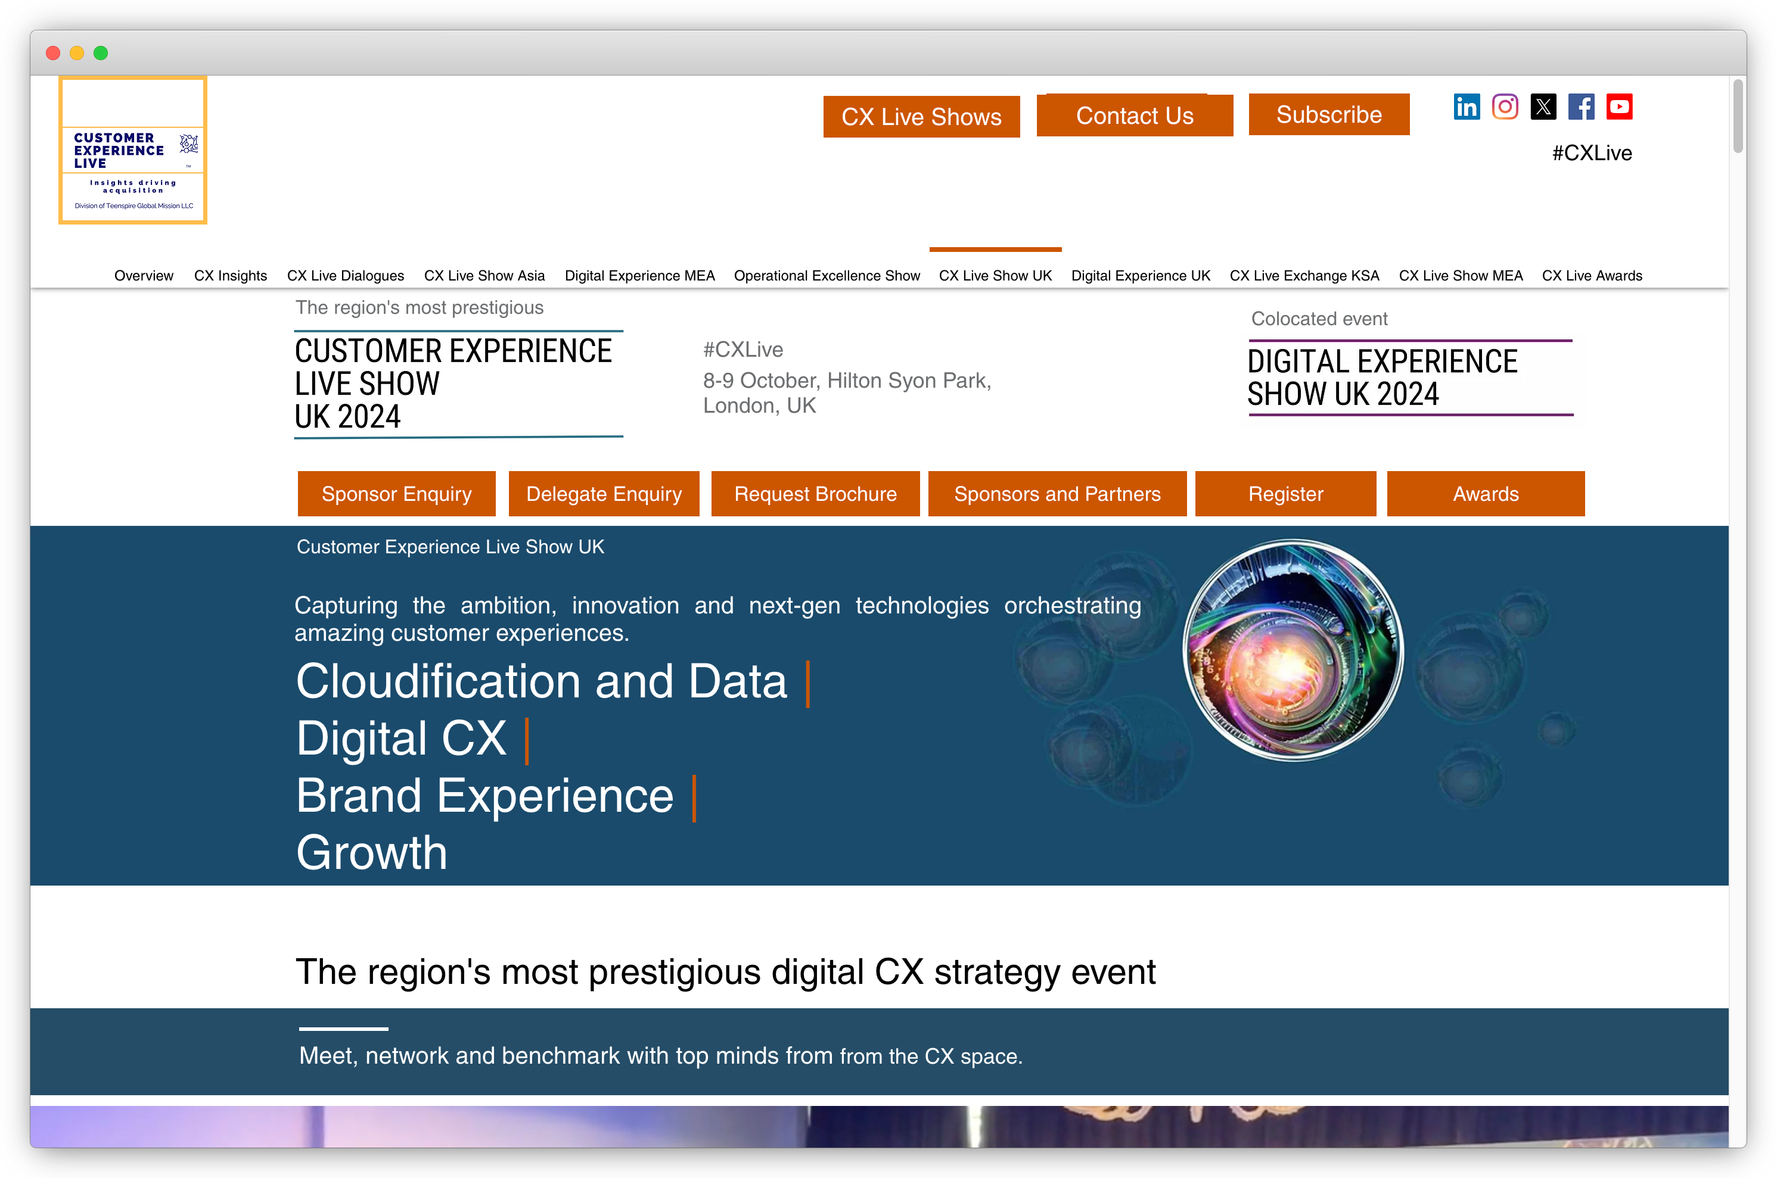This screenshot has width=1777, height=1178.
Task: Click the Sponsor Enquiry button
Action: pos(396,494)
